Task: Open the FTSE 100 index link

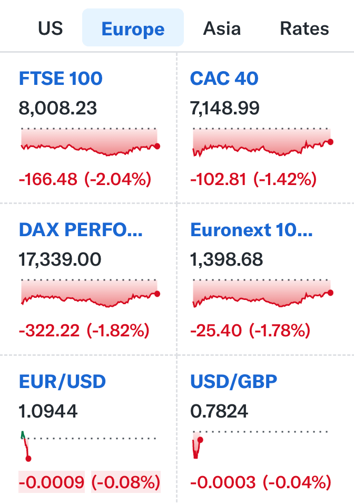Action: pos(61,79)
